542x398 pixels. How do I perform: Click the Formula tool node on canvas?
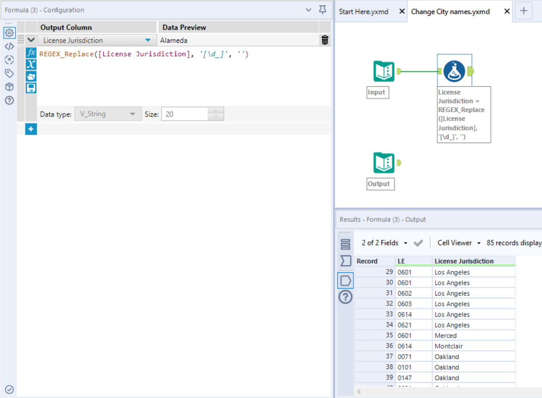[x=454, y=71]
